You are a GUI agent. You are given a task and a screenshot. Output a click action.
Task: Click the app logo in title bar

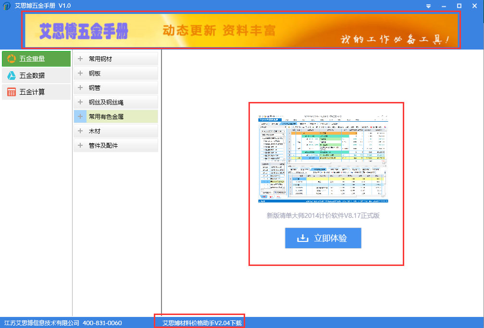pyautogui.click(x=6, y=5)
